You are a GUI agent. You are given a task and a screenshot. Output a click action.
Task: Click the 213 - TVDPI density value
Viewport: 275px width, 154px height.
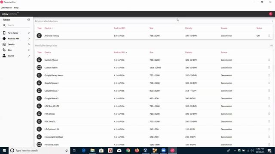tap(191, 91)
